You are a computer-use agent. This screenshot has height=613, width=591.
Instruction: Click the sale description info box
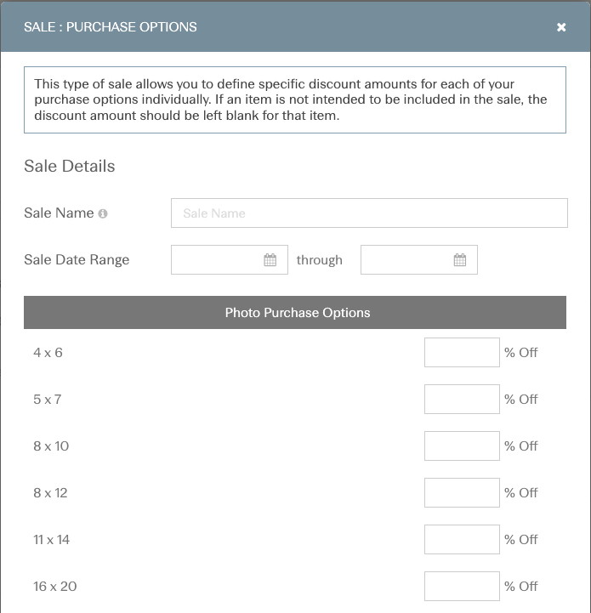tap(295, 99)
